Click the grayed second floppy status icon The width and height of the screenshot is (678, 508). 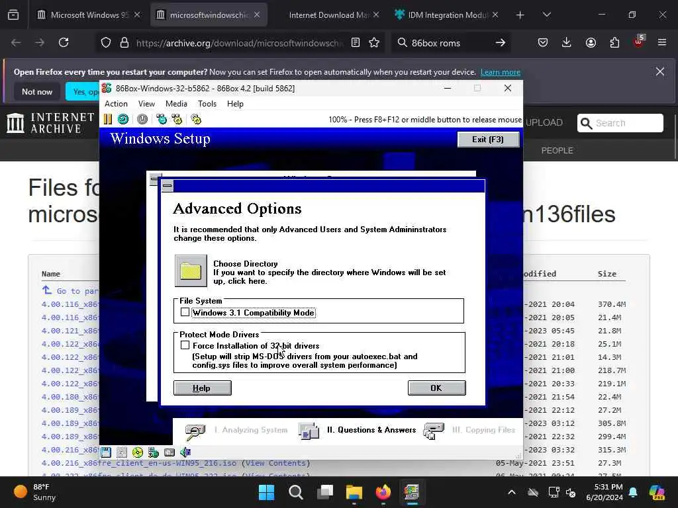[x=122, y=452]
